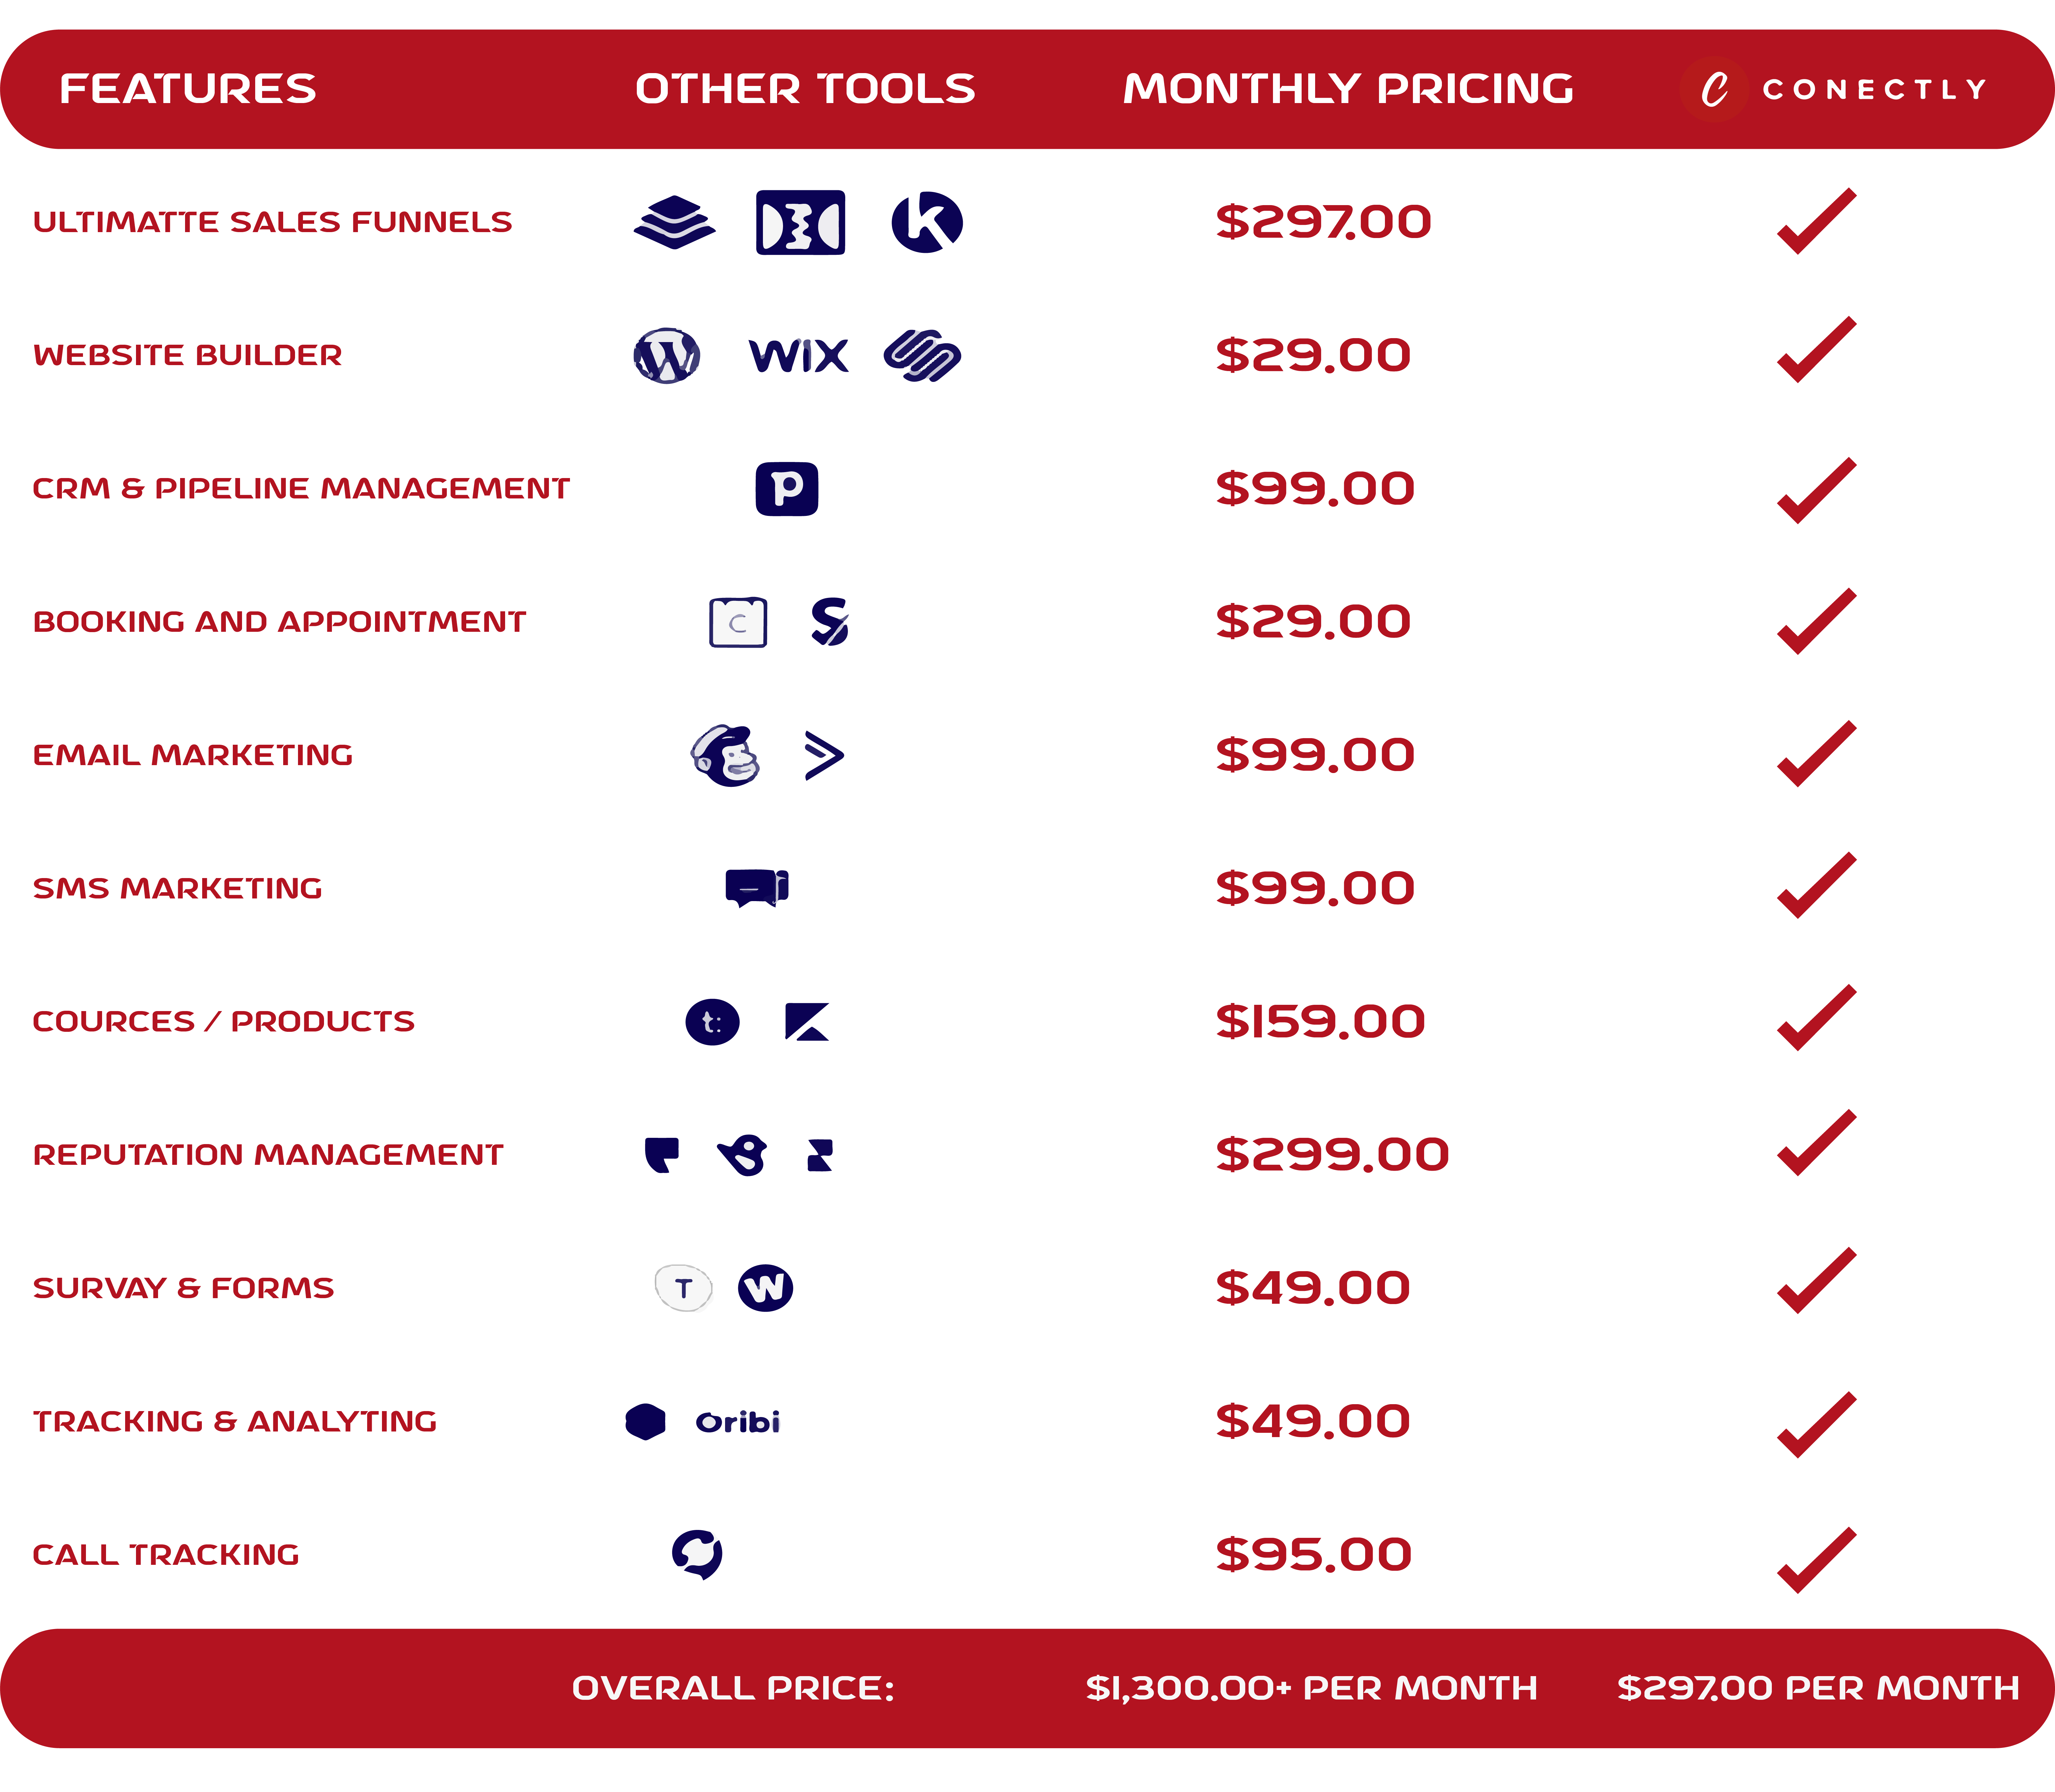This screenshot has height=1792, width=2055.
Task: Click the $299.00 price value
Action: point(1332,1155)
